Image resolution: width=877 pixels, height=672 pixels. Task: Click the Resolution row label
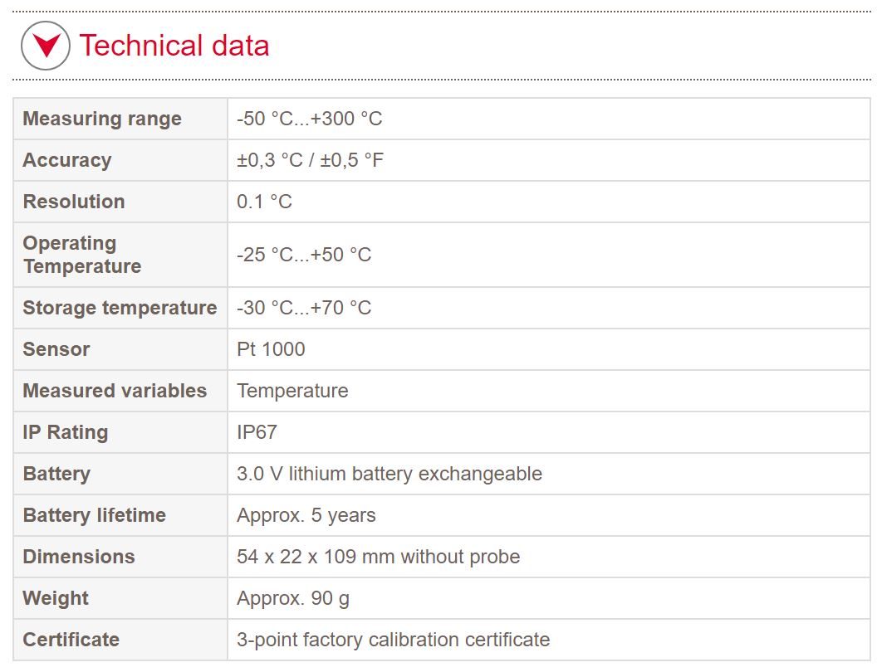pyautogui.click(x=73, y=202)
